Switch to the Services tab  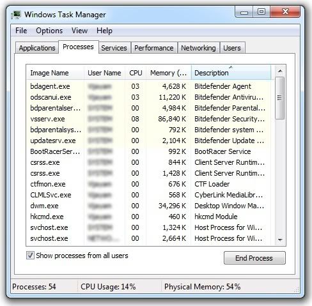114,48
